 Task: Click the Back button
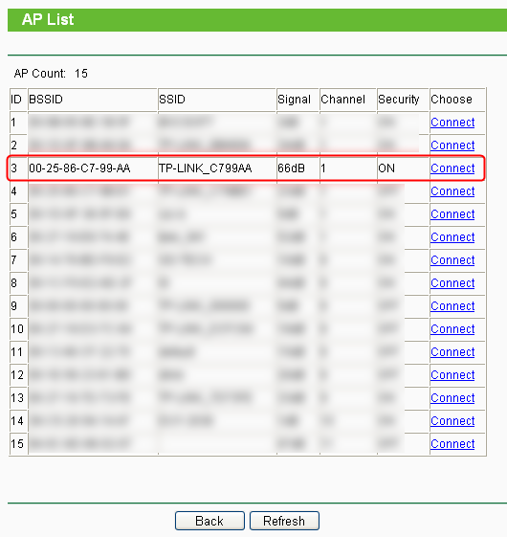(209, 521)
